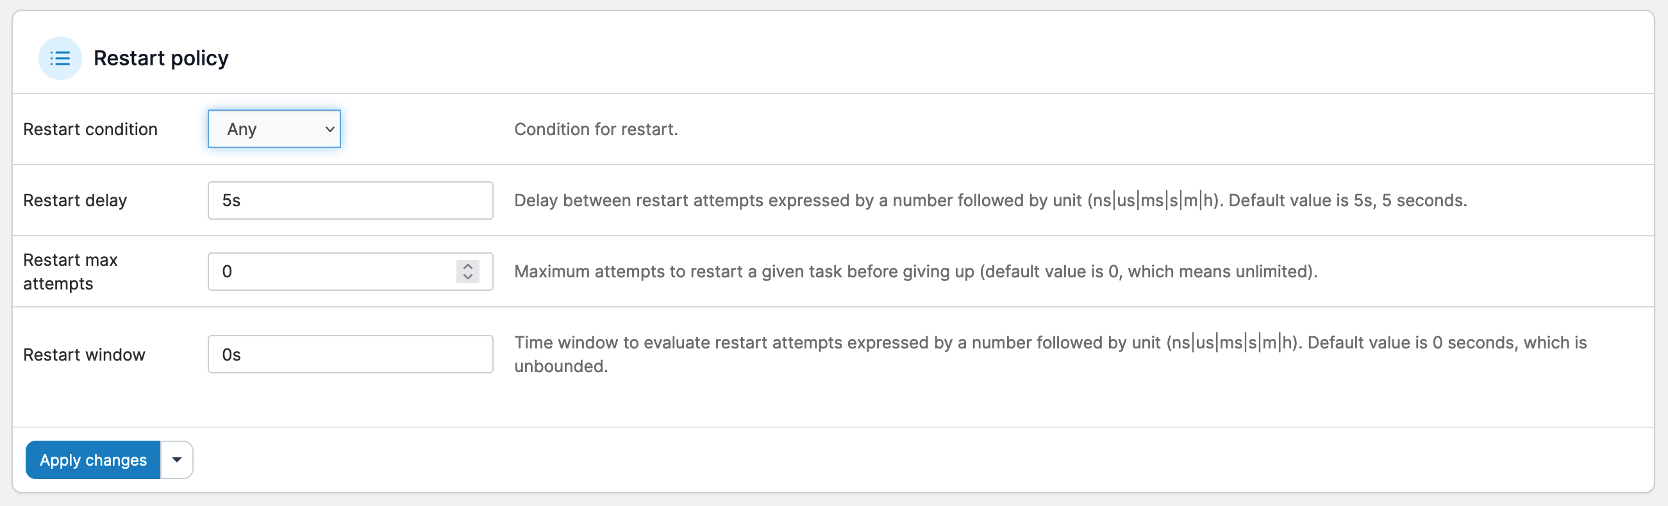Viewport: 1668px width, 506px height.
Task: Decrease Restart max attempts with down arrow
Action: [x=467, y=277]
